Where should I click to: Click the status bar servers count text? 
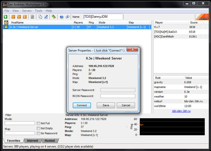point(48,146)
